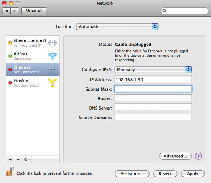211x183 pixels.
Task: Select the AirPort Connected service
Action: (33, 56)
